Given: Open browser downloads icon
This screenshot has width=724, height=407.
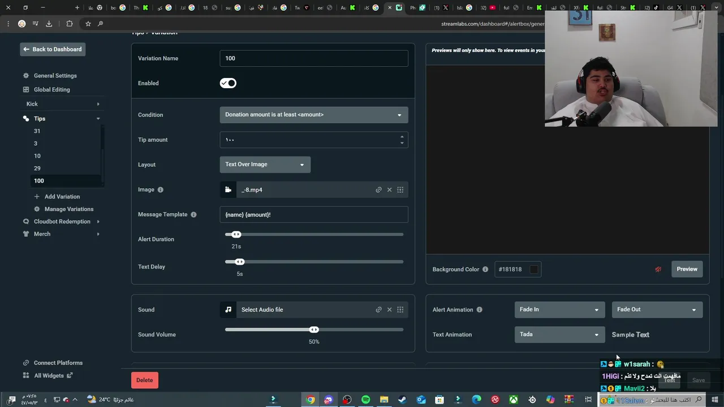Looking at the screenshot, I should [x=49, y=24].
